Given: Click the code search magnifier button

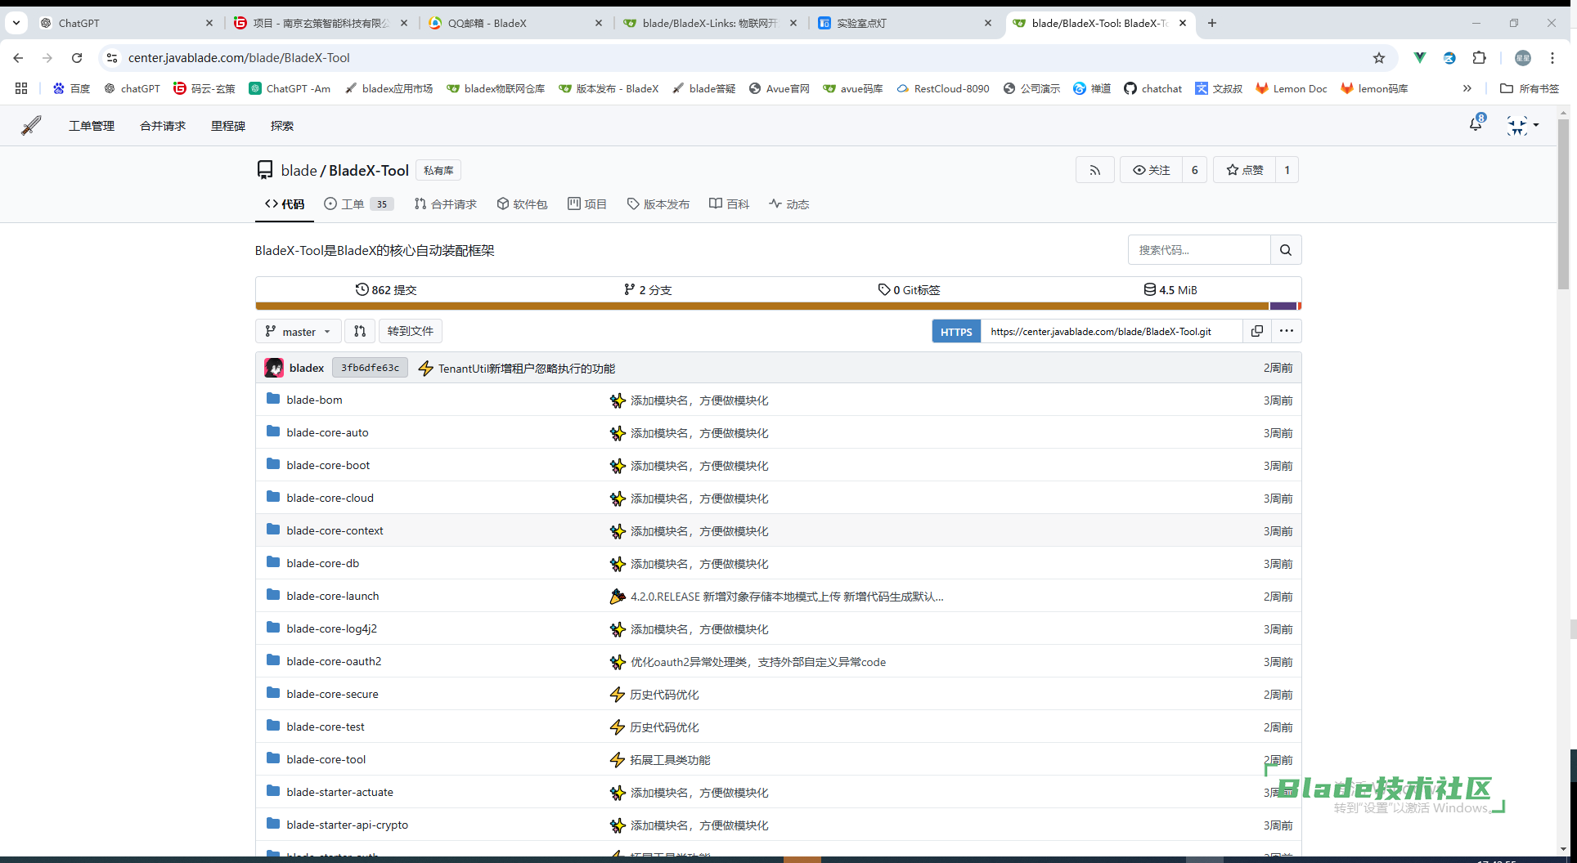Looking at the screenshot, I should tap(1286, 250).
